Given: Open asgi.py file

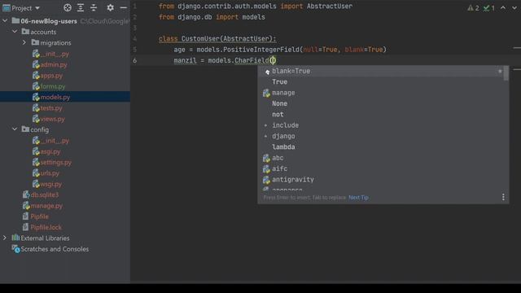Looking at the screenshot, I should (50, 151).
